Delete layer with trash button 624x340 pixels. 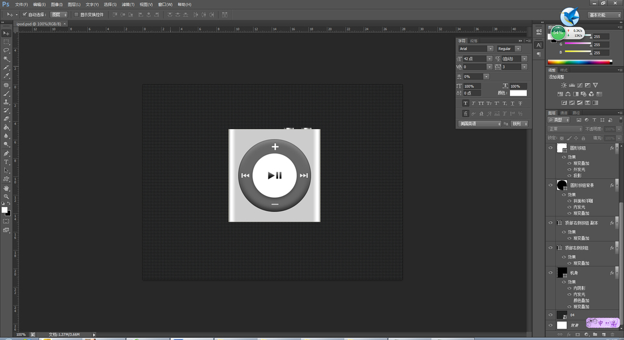point(613,335)
